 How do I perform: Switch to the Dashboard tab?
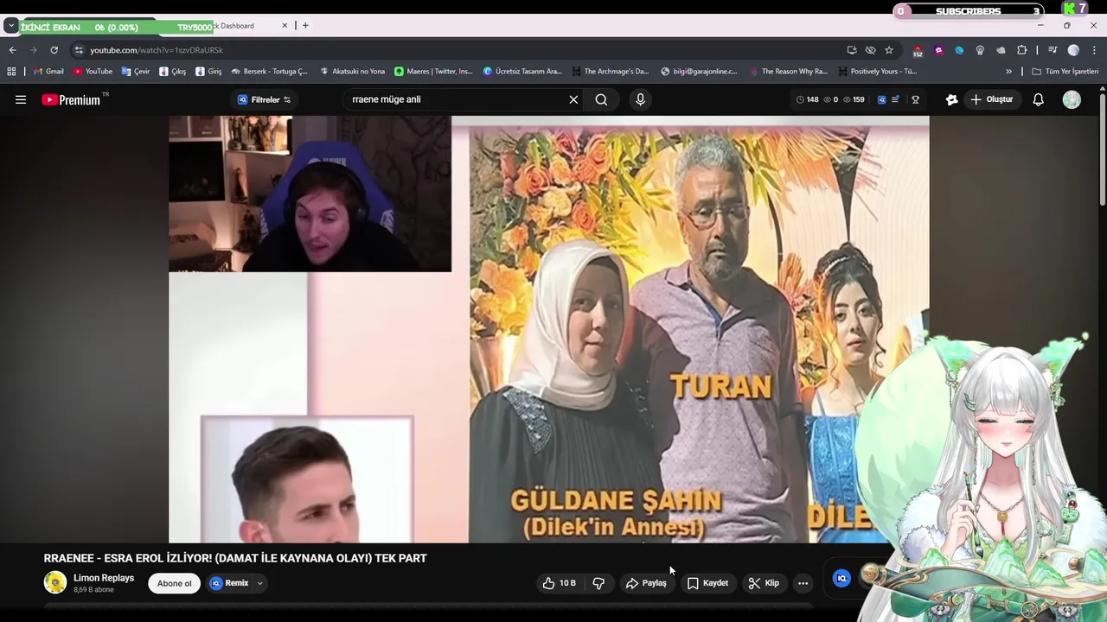pyautogui.click(x=234, y=26)
